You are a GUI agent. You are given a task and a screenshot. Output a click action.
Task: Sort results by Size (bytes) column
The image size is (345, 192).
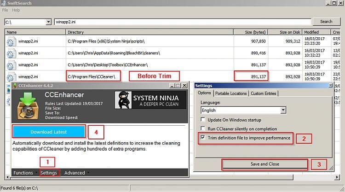[x=251, y=32]
